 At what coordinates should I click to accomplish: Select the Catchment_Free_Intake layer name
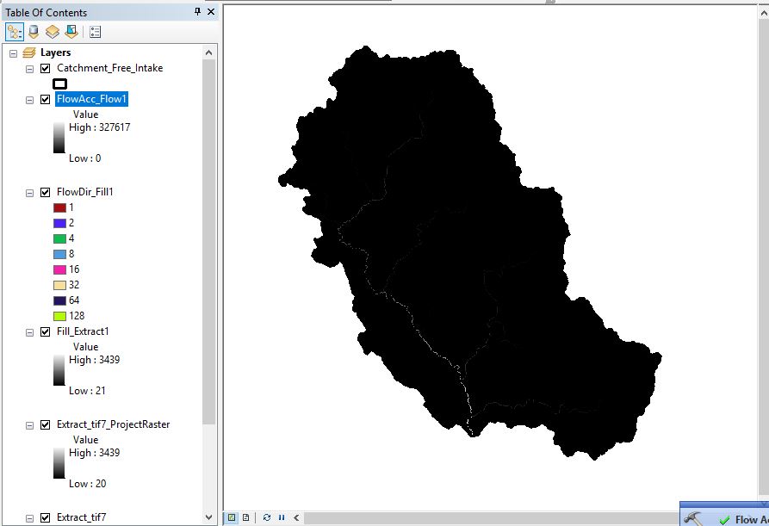[x=110, y=68]
